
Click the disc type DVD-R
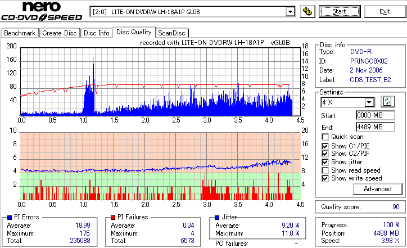click(x=361, y=52)
